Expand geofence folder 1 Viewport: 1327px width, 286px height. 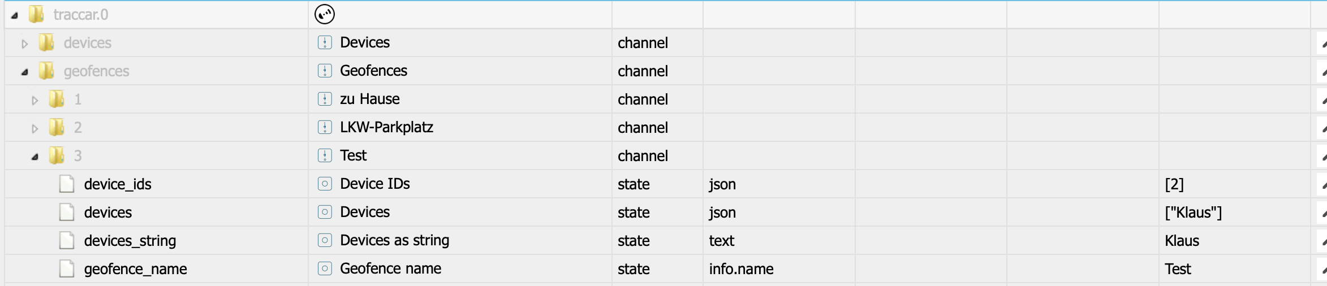point(35,100)
